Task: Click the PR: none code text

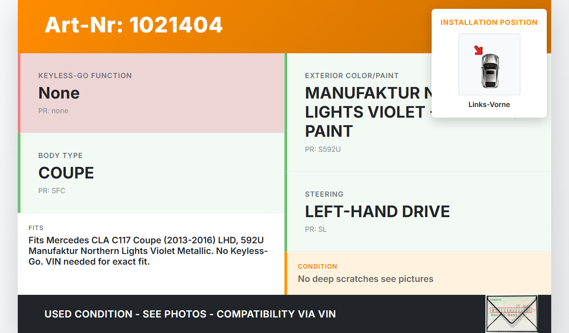Action: (53, 111)
